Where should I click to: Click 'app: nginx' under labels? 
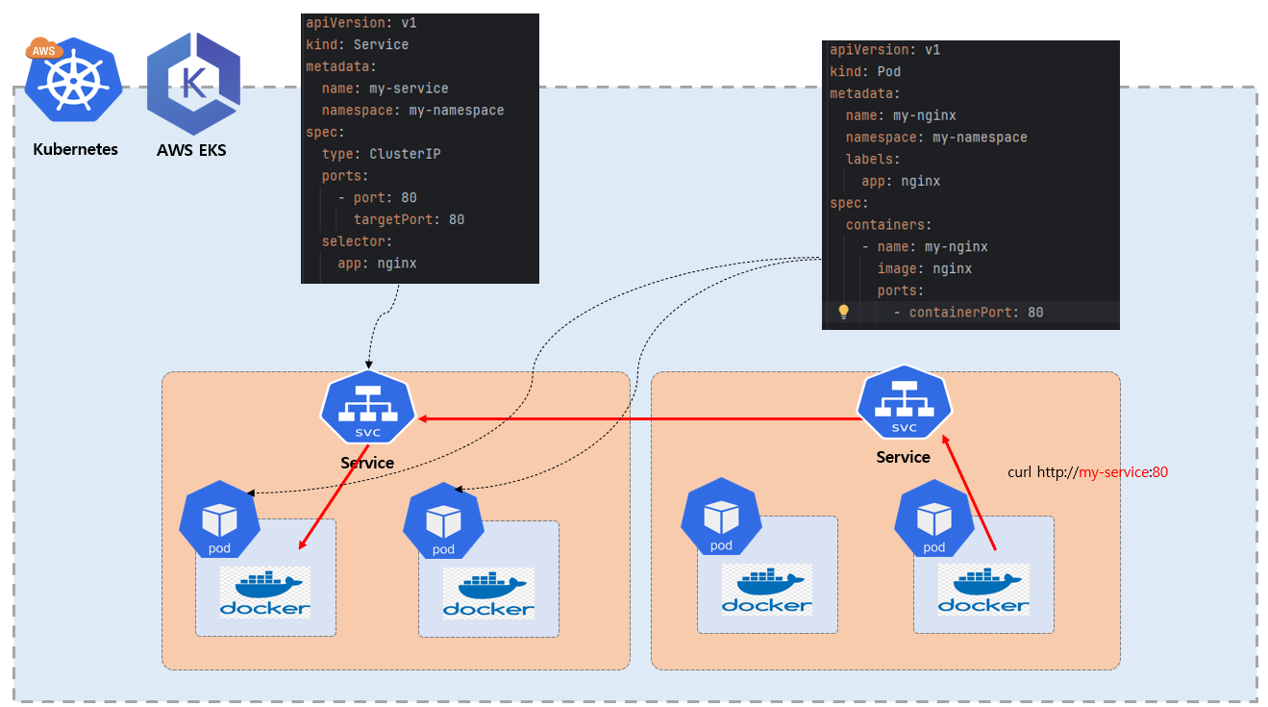[902, 181]
